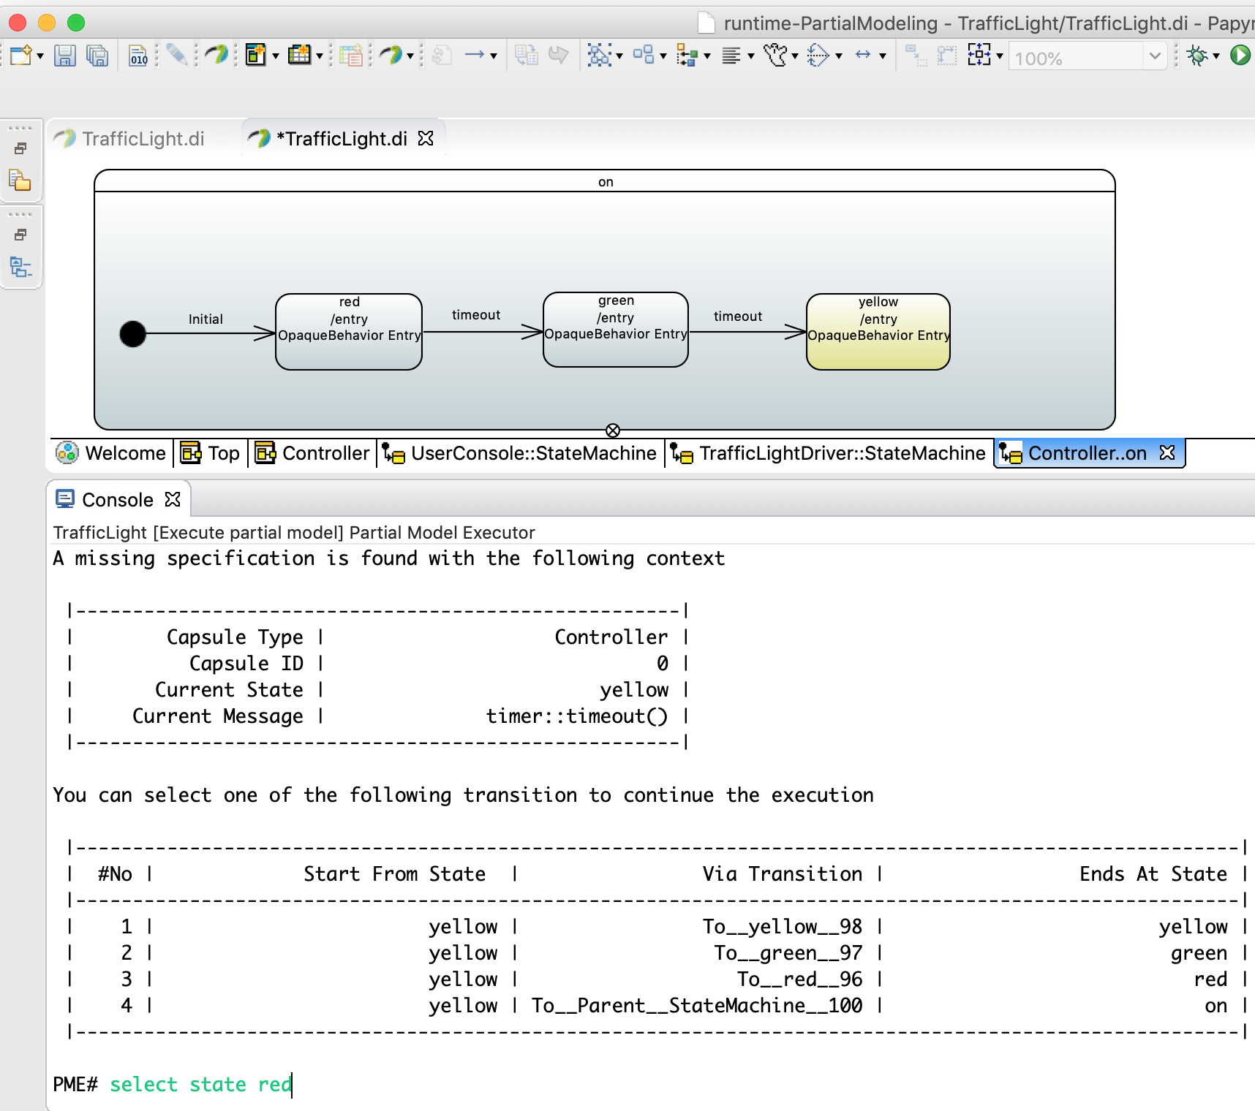This screenshot has height=1111, width=1255.
Task: Click the exit point on state border
Action: click(x=613, y=431)
